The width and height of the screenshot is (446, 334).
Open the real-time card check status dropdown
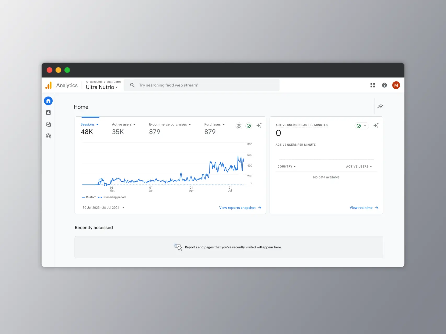coord(362,126)
